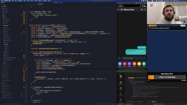Open the Apple menu

click(2, 1)
